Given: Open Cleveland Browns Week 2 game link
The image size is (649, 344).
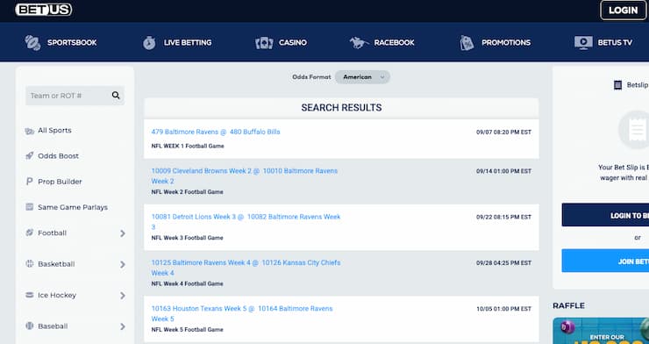Looking at the screenshot, I should pyautogui.click(x=245, y=176).
